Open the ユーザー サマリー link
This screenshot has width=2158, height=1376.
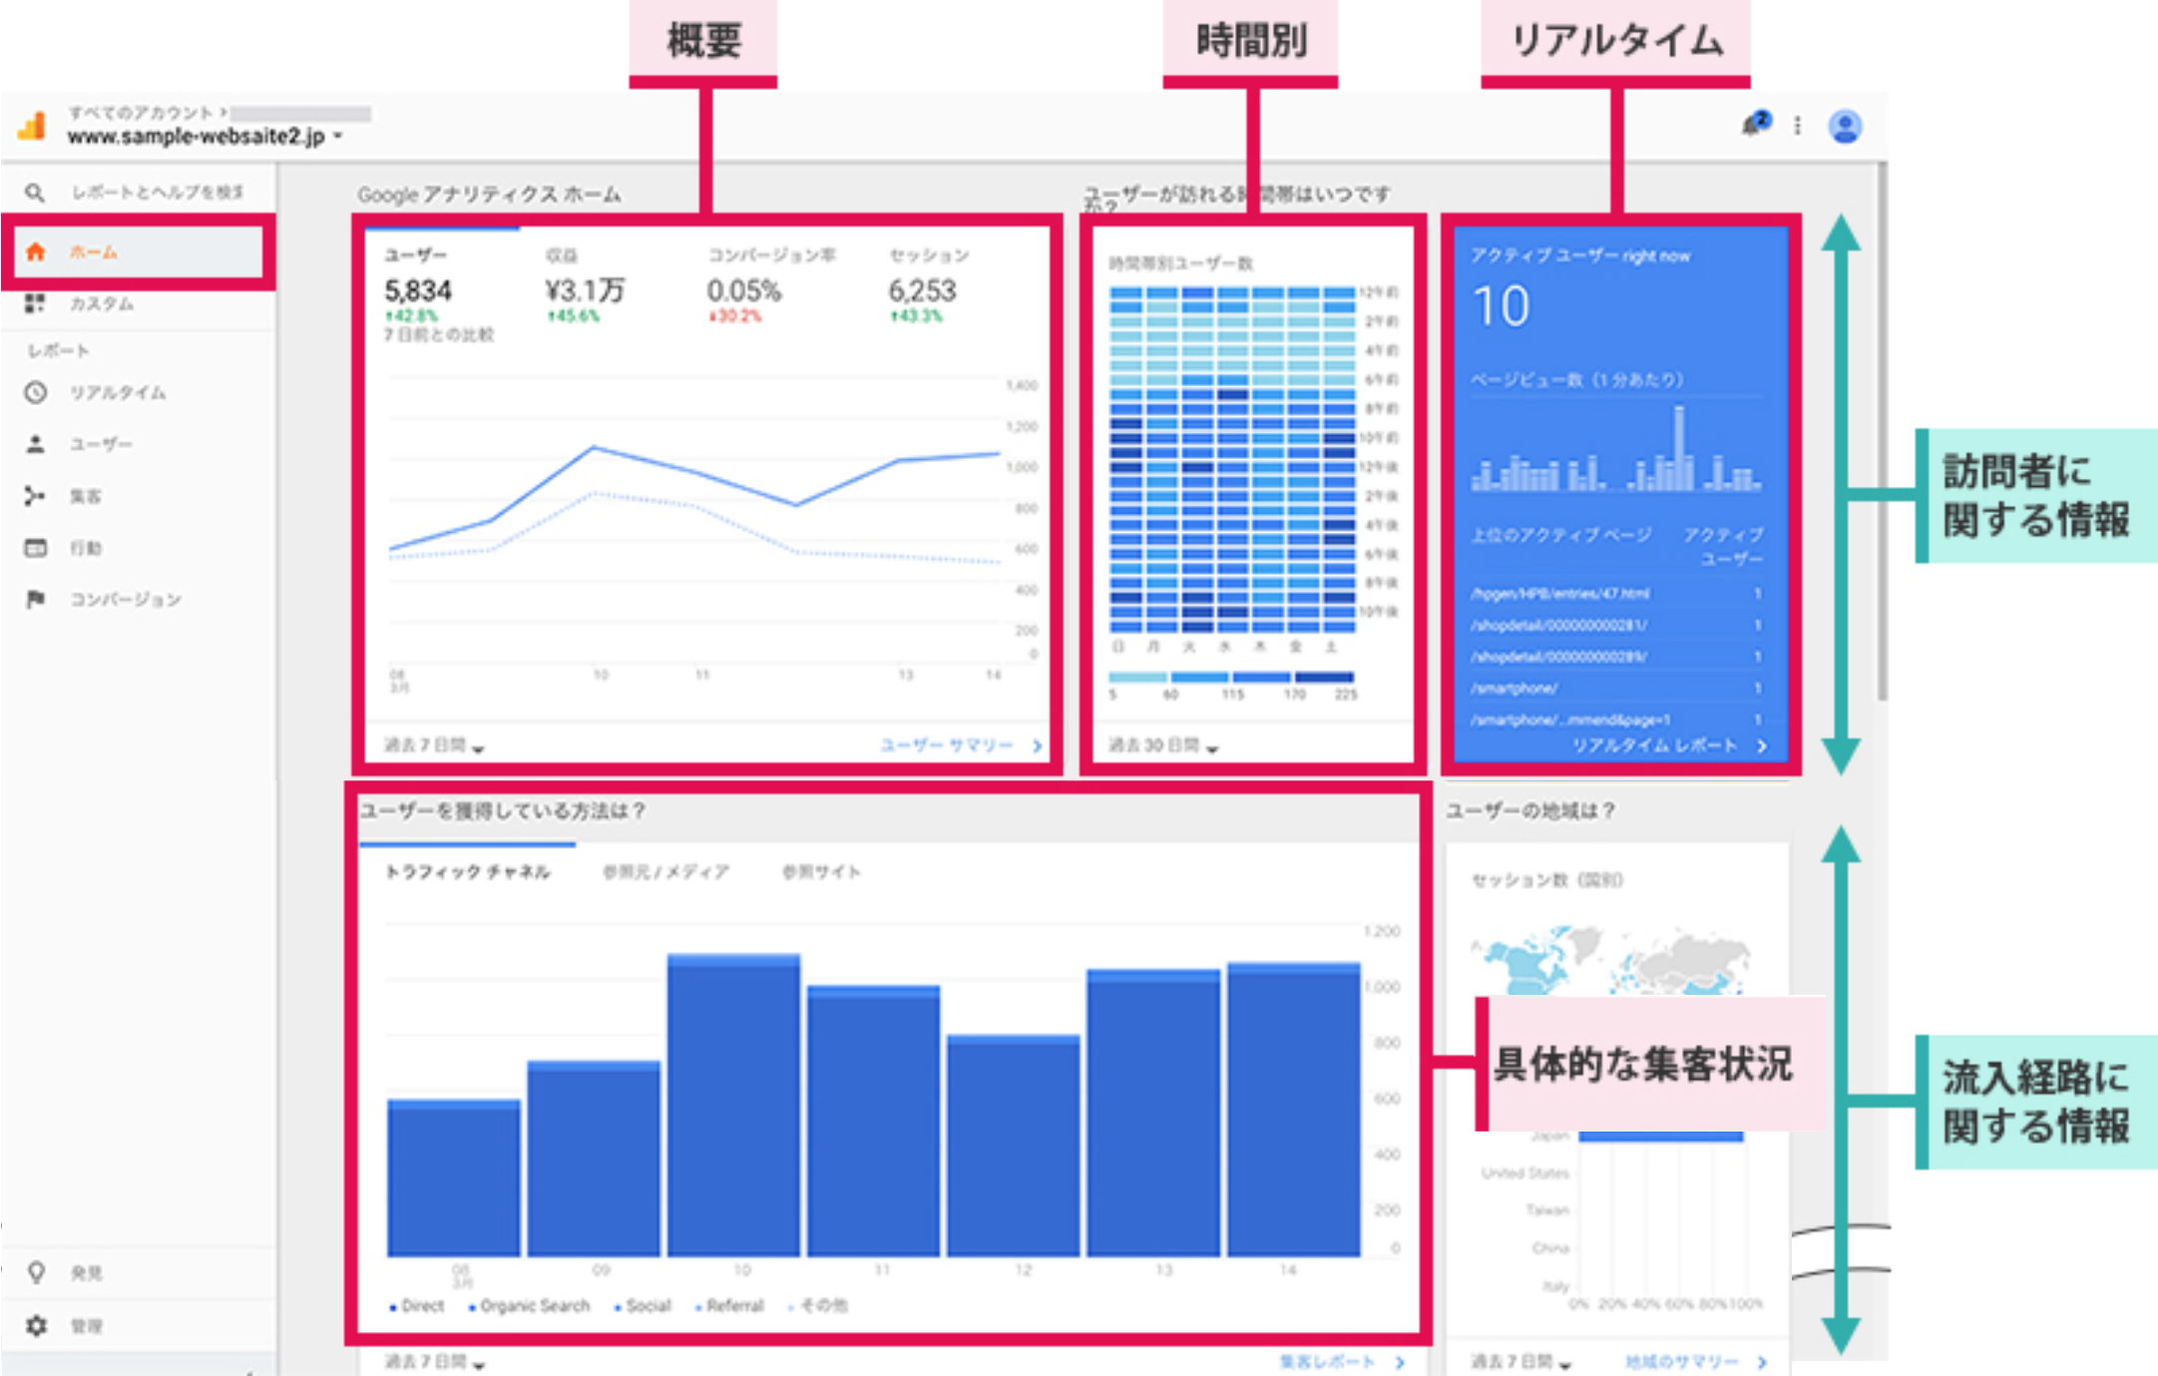(x=961, y=745)
